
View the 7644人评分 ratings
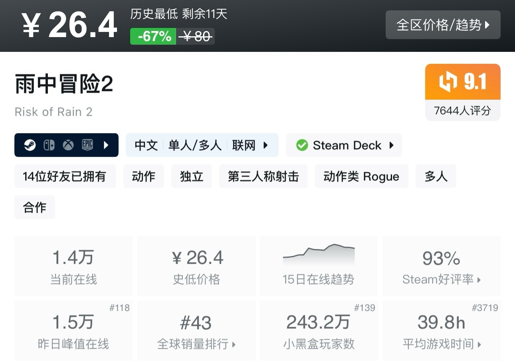pyautogui.click(x=462, y=111)
